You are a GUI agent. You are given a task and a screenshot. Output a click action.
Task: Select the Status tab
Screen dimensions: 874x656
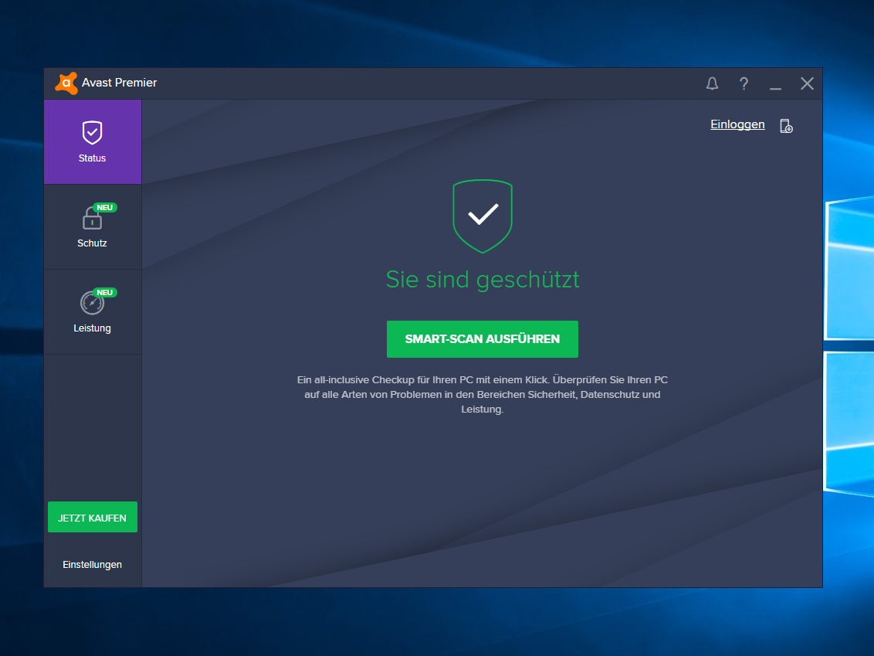(x=93, y=141)
